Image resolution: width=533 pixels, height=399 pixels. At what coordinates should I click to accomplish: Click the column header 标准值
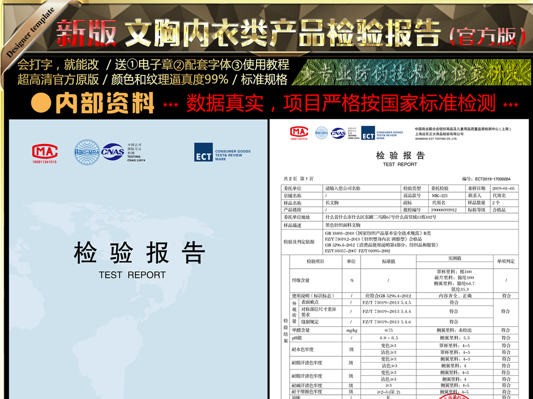pos(388,261)
